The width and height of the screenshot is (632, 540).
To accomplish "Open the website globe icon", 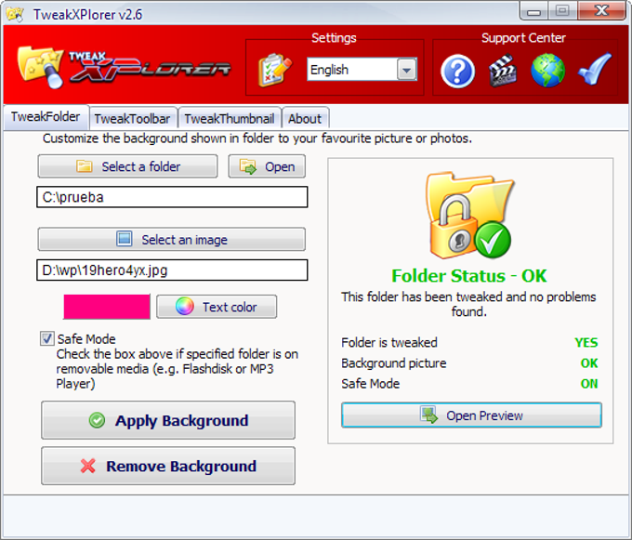I will click(547, 71).
